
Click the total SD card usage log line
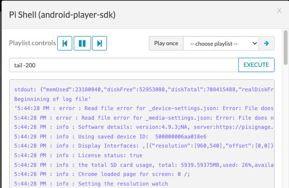tap(144, 165)
